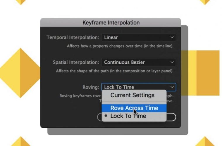The height and width of the screenshot is (146, 222).
Task: Pick the Lock To Time menu option
Action: click(128, 116)
